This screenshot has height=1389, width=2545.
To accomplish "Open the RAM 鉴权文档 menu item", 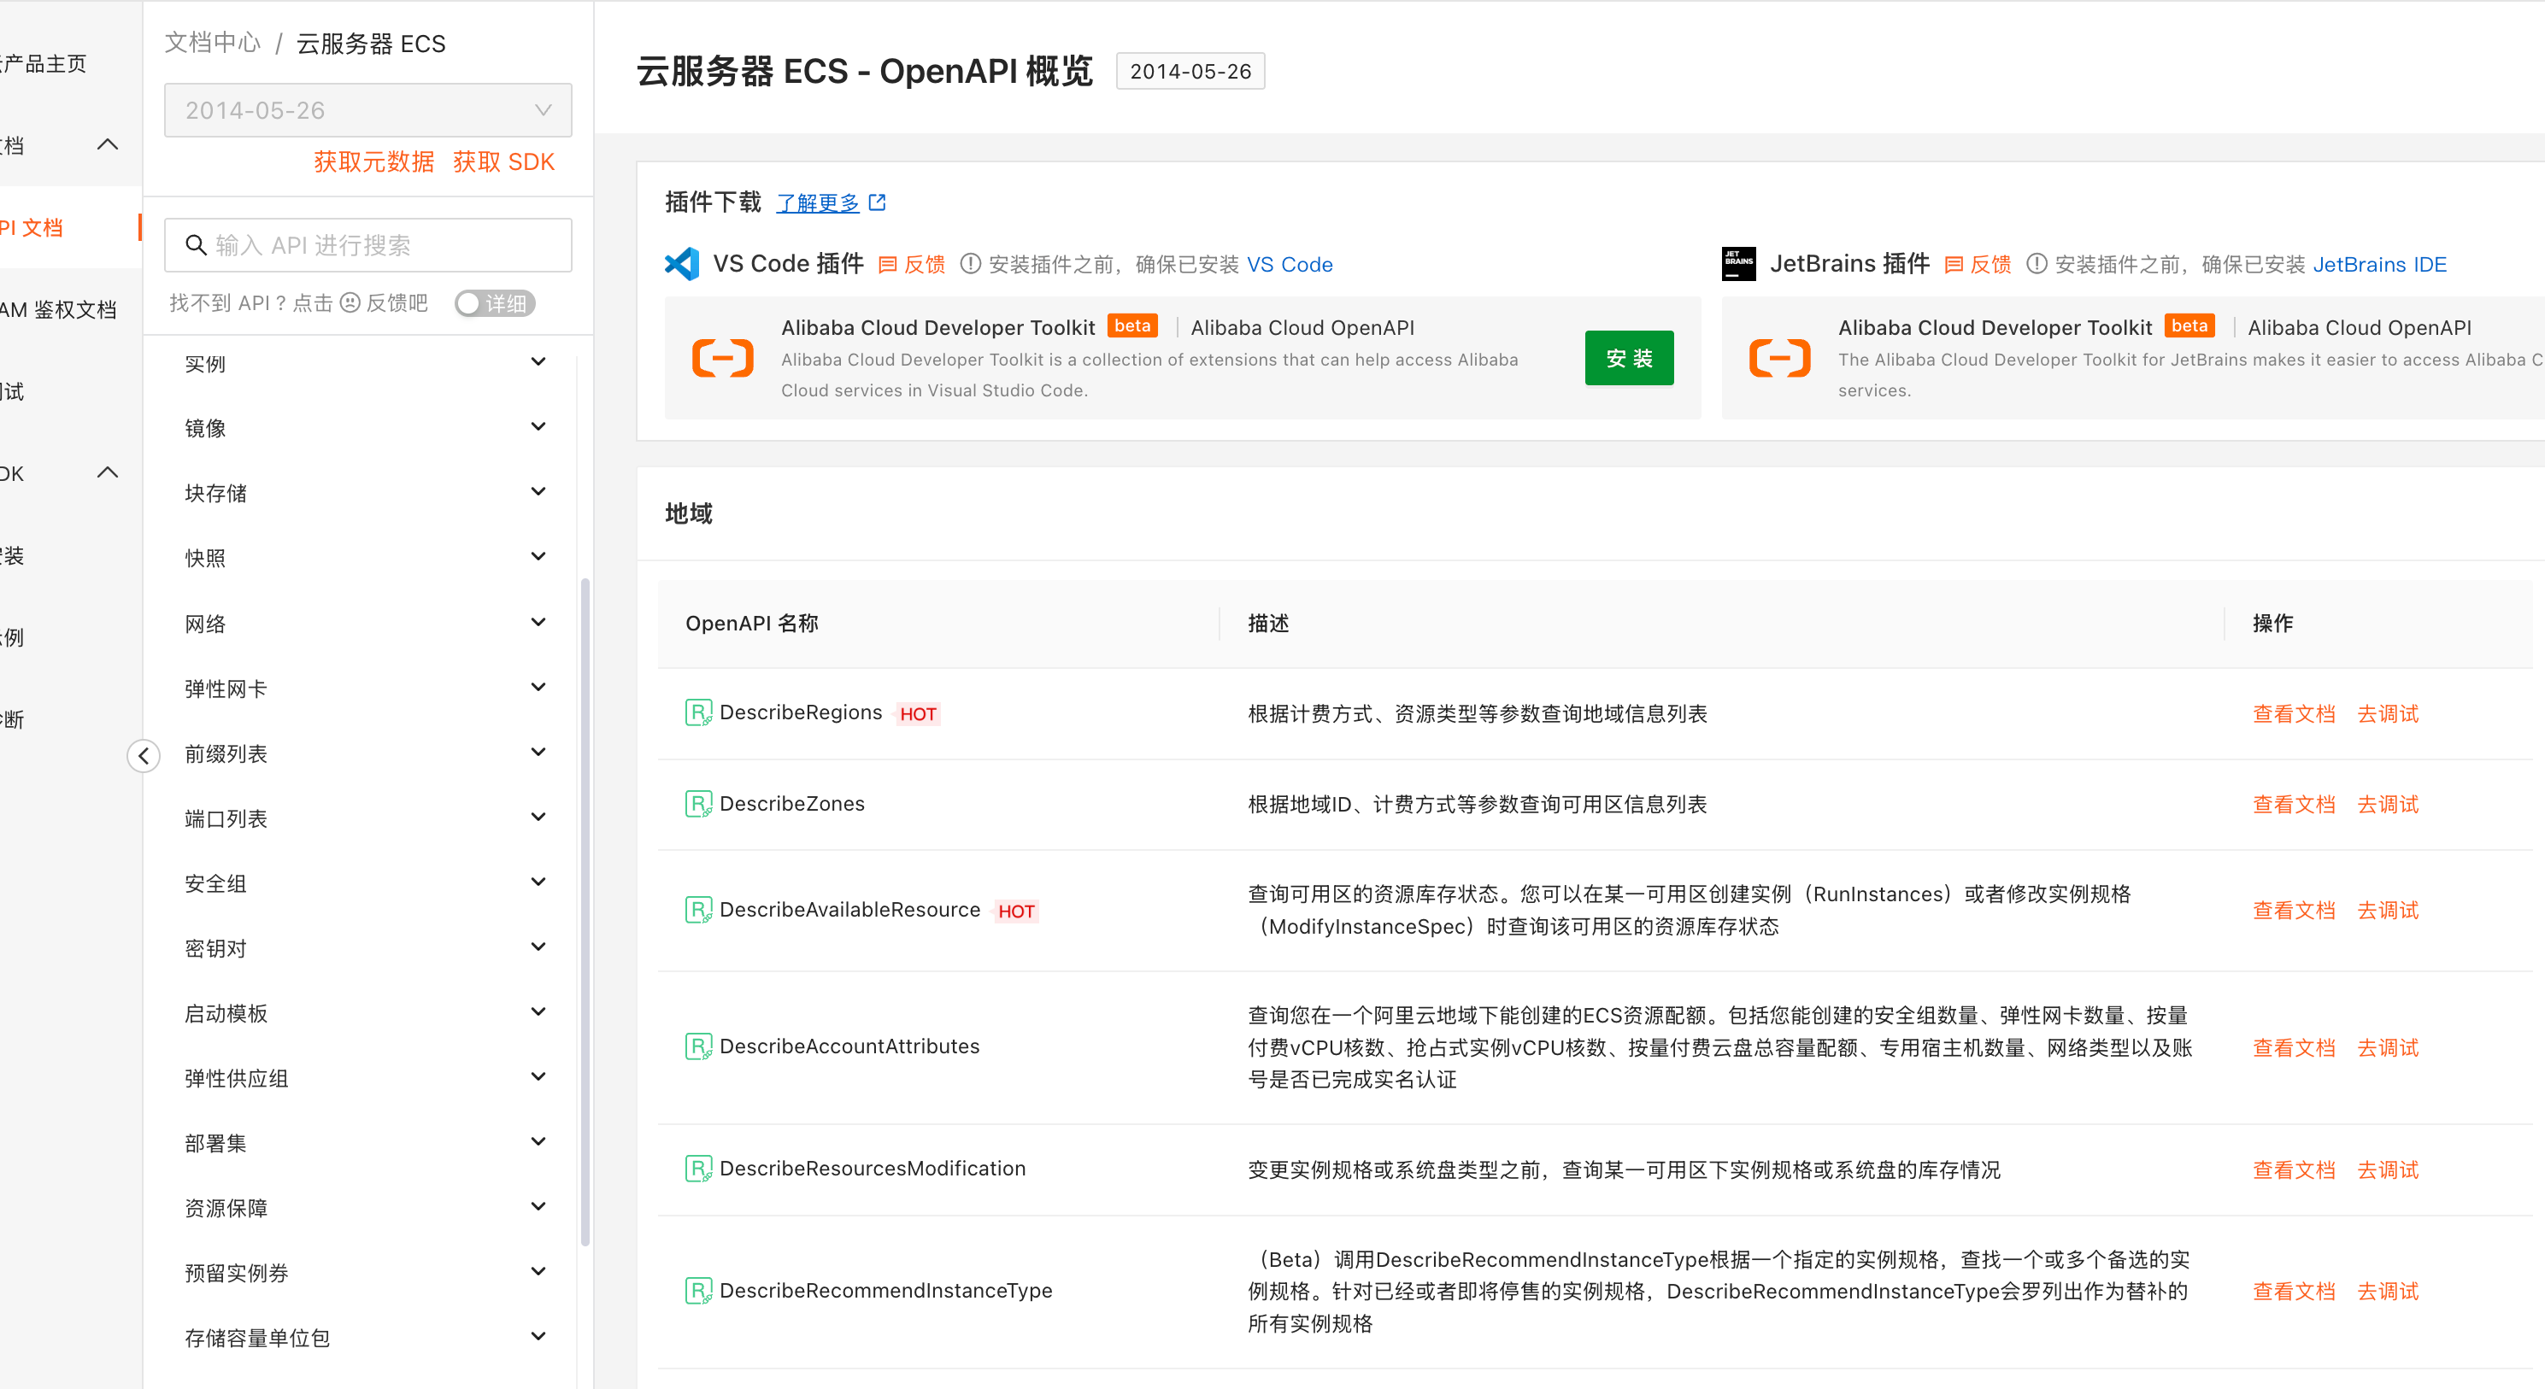I will [x=59, y=310].
